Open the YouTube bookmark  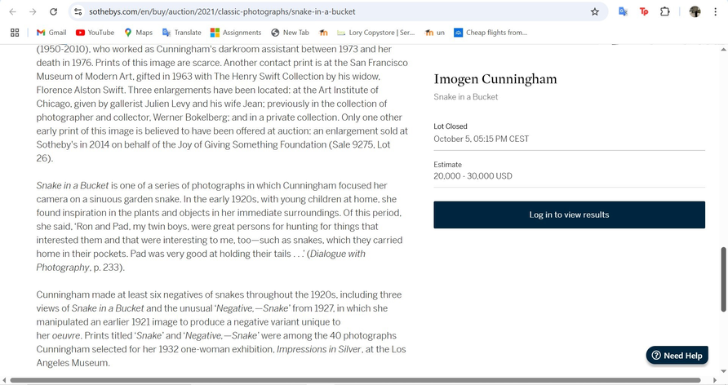tap(95, 33)
